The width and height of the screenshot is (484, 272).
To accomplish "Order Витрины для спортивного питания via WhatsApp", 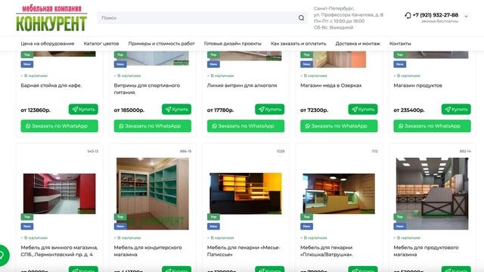I will pos(153,126).
